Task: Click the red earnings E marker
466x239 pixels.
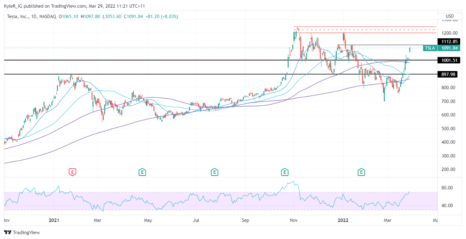Action: [72, 172]
